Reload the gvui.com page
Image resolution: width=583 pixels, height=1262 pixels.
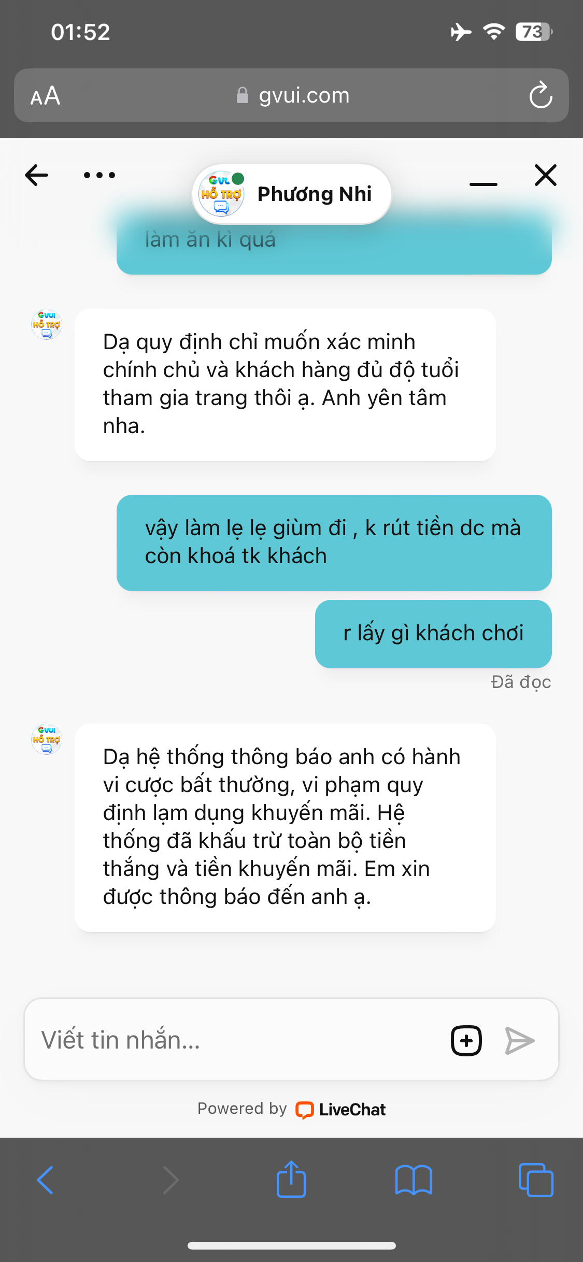[541, 95]
